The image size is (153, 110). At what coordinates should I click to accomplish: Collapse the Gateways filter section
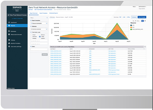pyautogui.click(x=31, y=26)
